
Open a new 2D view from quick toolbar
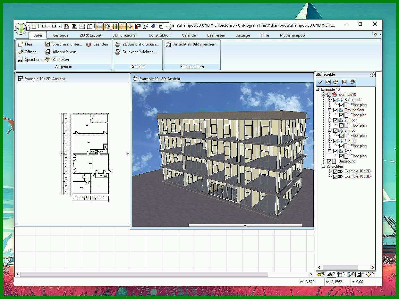click(67, 26)
